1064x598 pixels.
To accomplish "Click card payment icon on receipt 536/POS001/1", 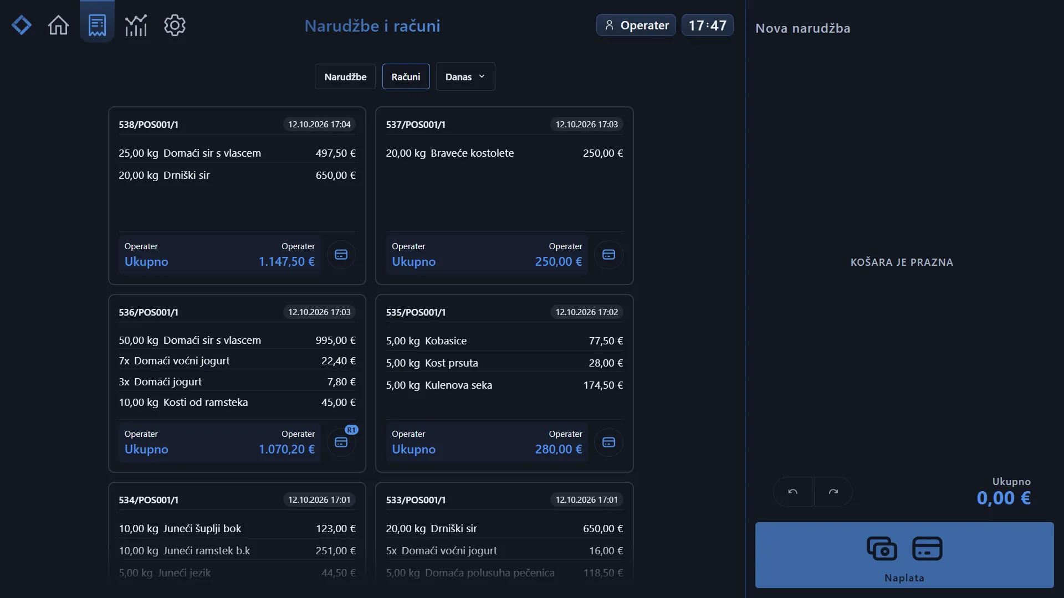I will pyautogui.click(x=341, y=442).
